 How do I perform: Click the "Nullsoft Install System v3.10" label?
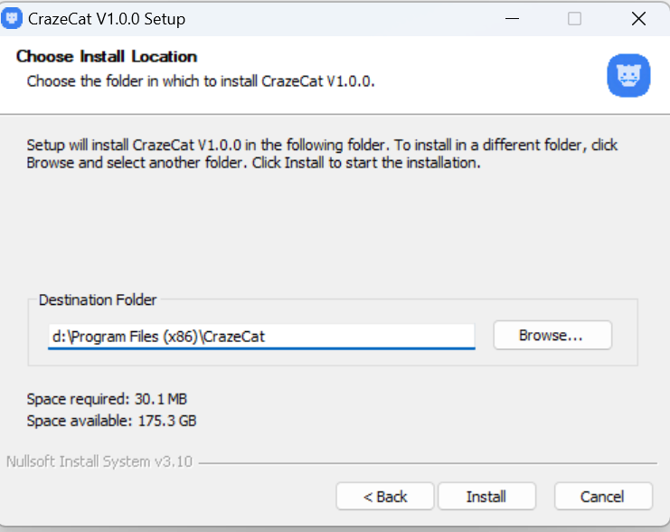click(99, 461)
